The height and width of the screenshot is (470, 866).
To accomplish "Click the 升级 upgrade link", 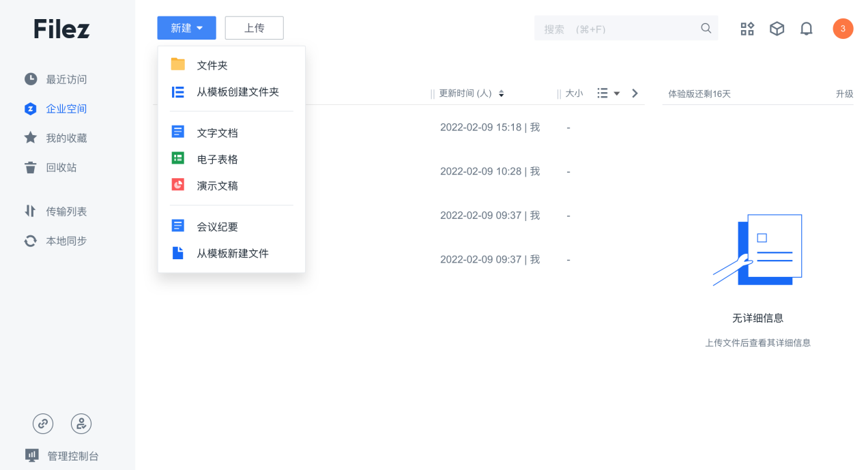I will coord(844,93).
